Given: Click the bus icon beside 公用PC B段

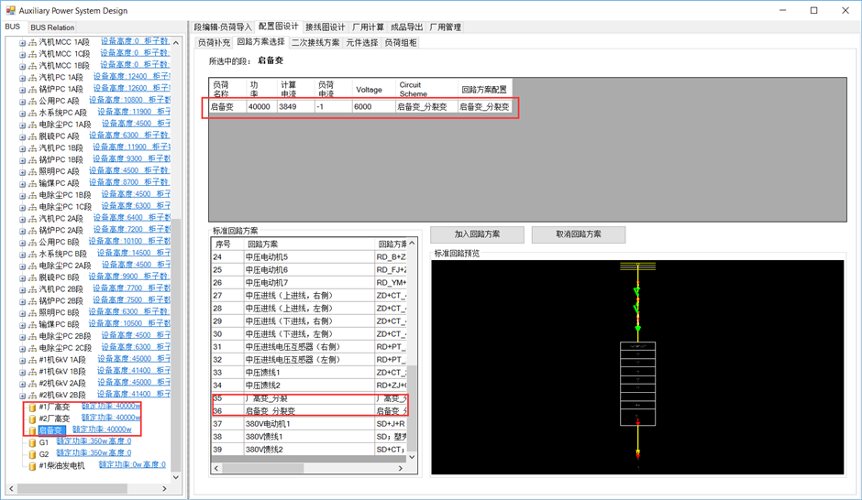Looking at the screenshot, I should [x=32, y=242].
